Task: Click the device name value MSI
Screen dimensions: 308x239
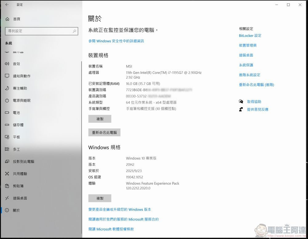Action: click(129, 66)
